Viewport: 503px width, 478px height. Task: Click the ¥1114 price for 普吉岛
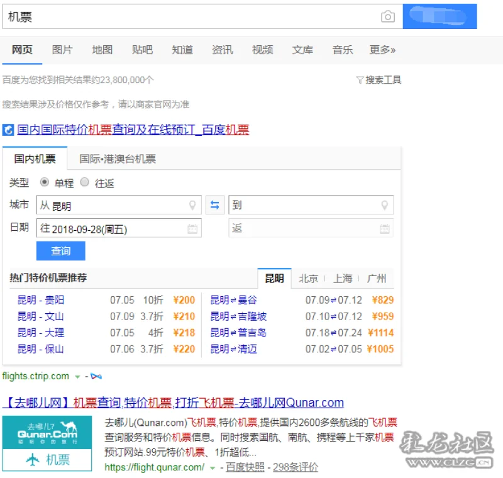coord(381,333)
